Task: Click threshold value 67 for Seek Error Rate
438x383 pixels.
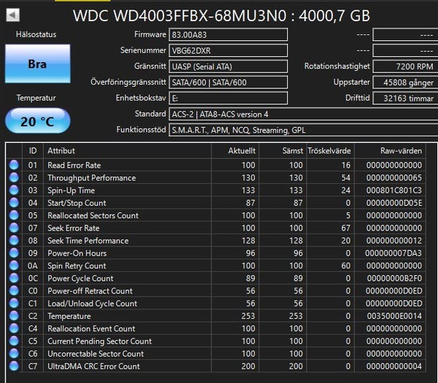Action: pyautogui.click(x=346, y=228)
